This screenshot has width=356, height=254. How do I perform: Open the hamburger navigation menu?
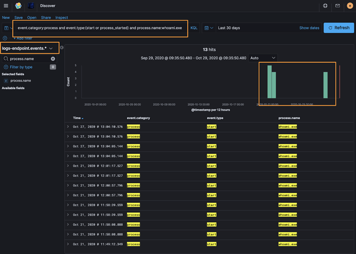point(6,6)
